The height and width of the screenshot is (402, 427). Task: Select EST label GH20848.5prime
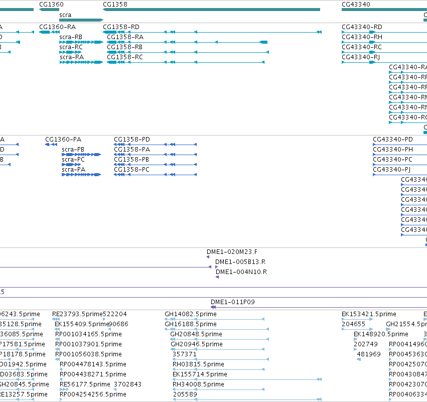(196, 334)
